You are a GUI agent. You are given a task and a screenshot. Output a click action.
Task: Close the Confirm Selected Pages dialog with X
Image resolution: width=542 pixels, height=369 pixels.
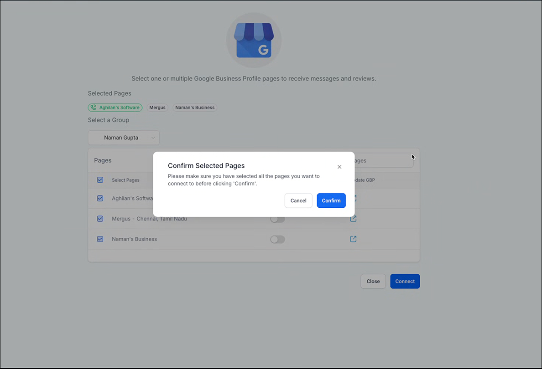pyautogui.click(x=339, y=167)
